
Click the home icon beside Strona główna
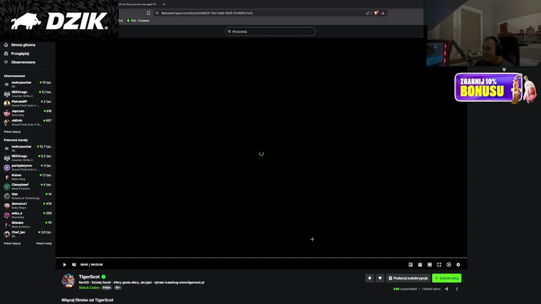(6, 45)
